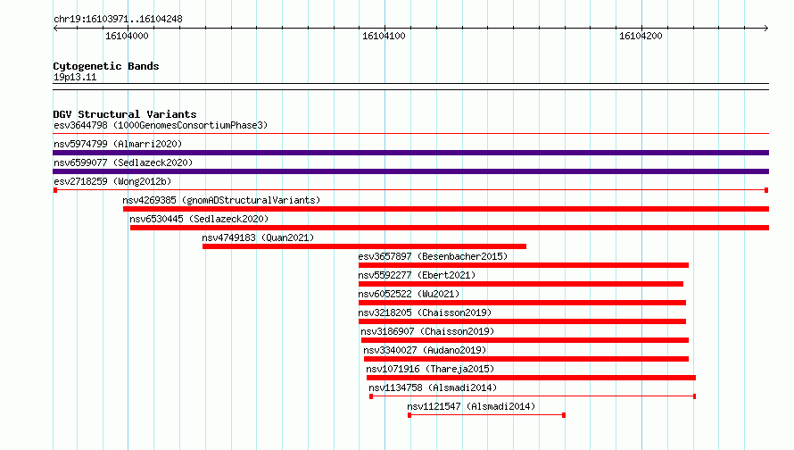This screenshot has width=794, height=450.
Task: Click the red nsv6052522 Wu2021 bar
Action: point(522,303)
